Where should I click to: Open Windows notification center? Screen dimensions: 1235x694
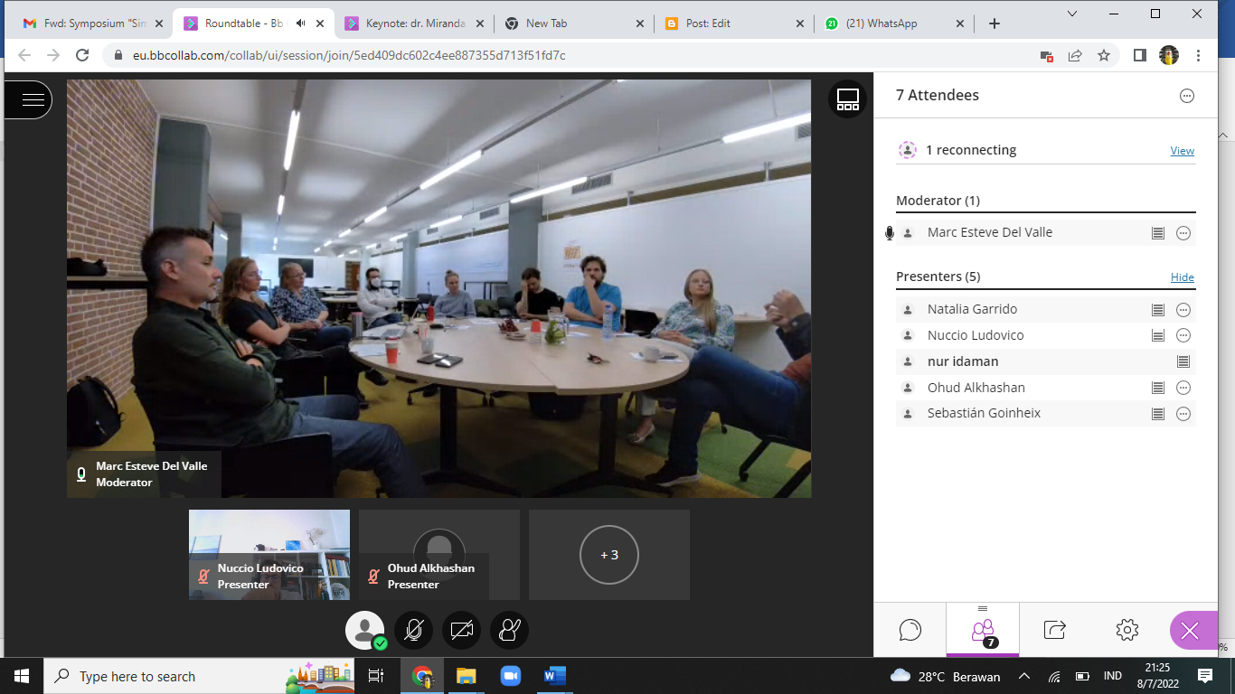click(x=1205, y=676)
